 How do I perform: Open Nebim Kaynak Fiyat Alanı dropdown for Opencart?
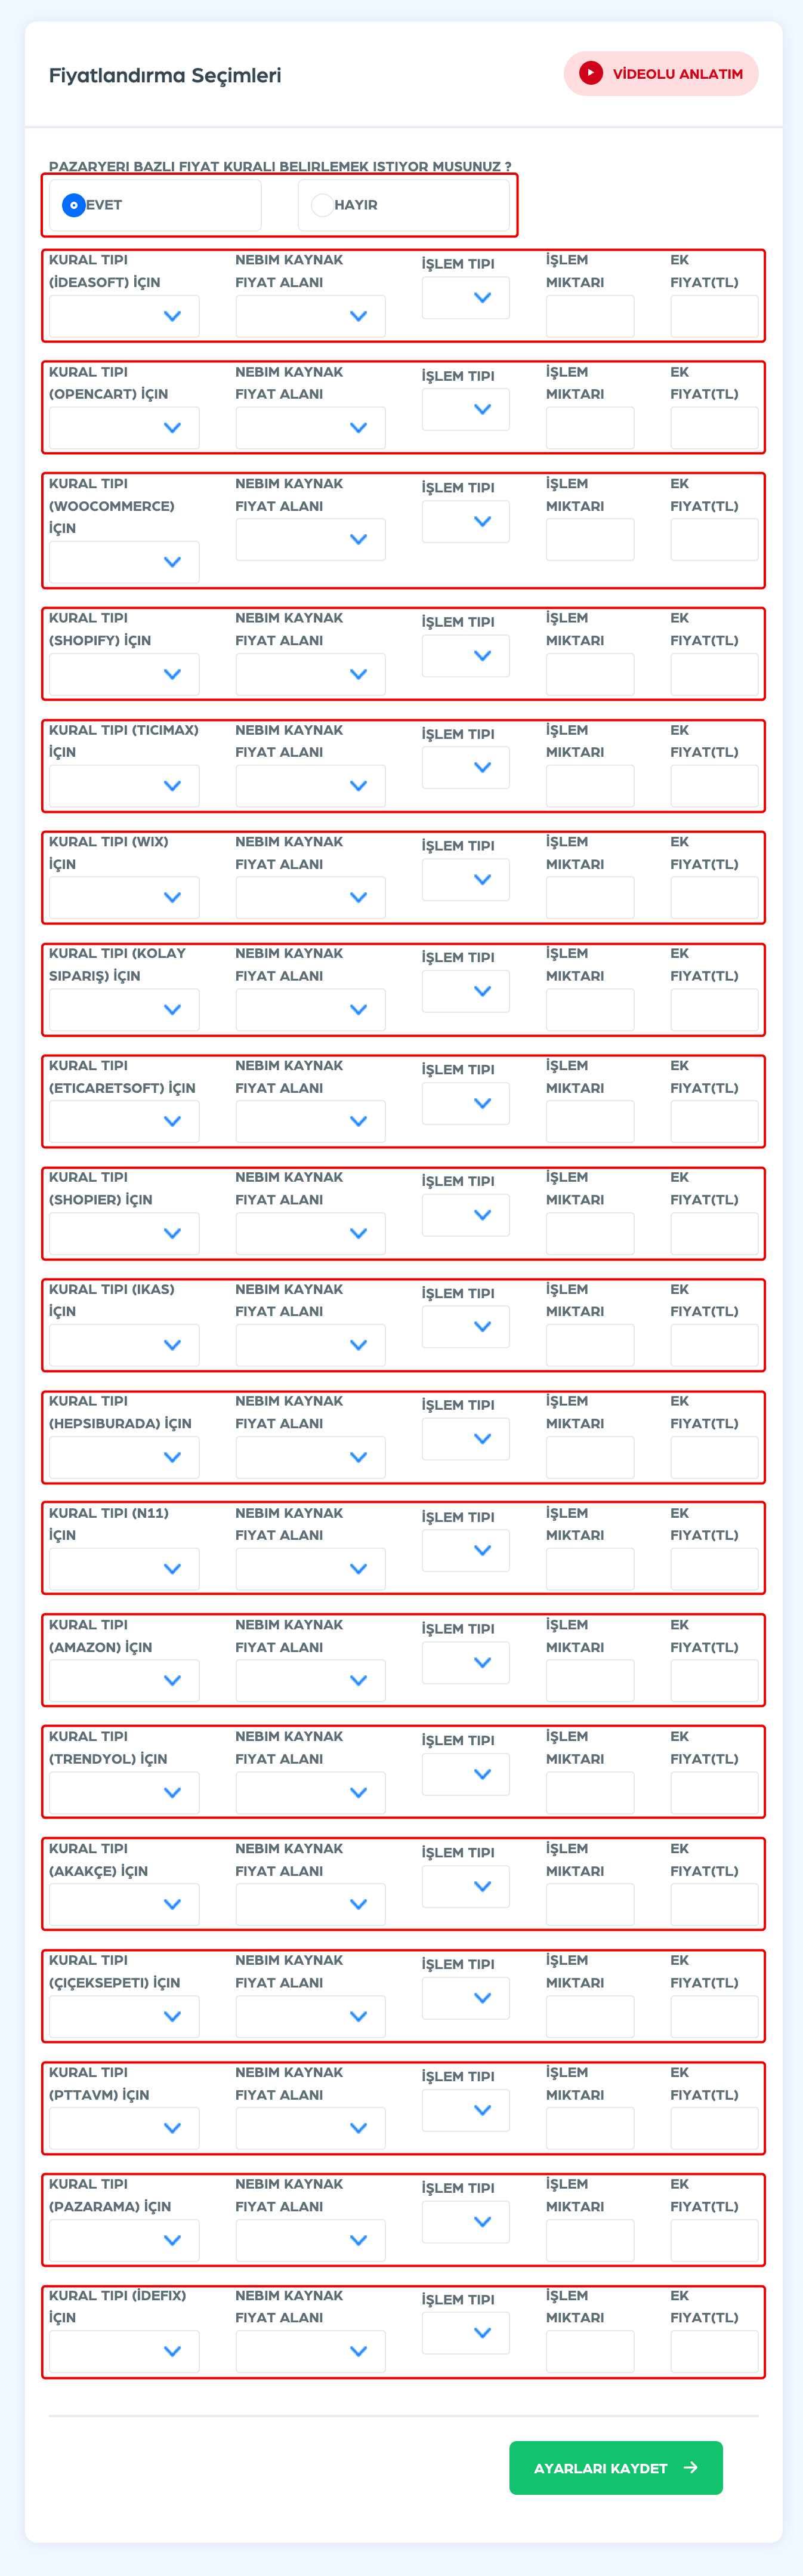point(310,428)
